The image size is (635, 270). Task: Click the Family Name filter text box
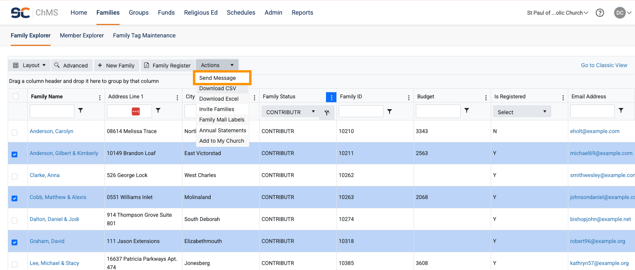tap(52, 111)
